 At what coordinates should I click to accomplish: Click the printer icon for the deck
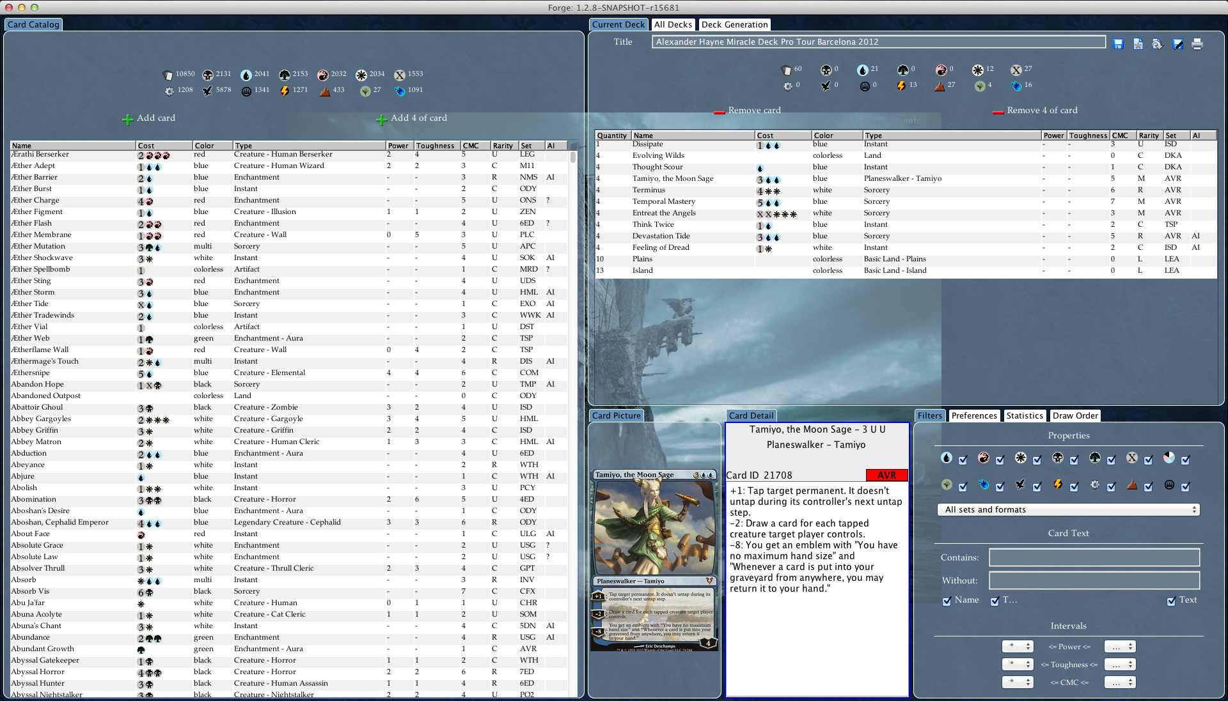pos(1197,44)
